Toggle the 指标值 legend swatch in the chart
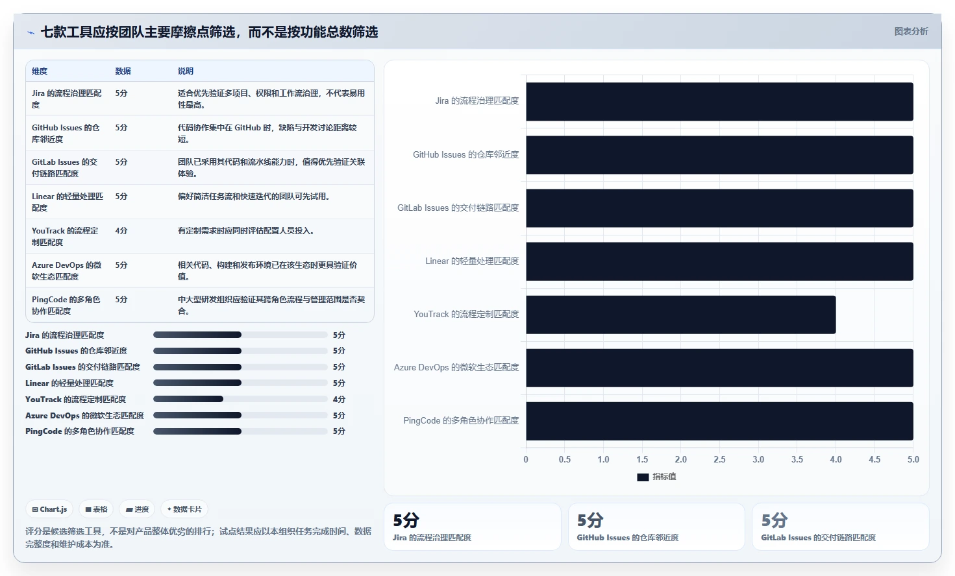Image resolution: width=955 pixels, height=576 pixels. 643,477
